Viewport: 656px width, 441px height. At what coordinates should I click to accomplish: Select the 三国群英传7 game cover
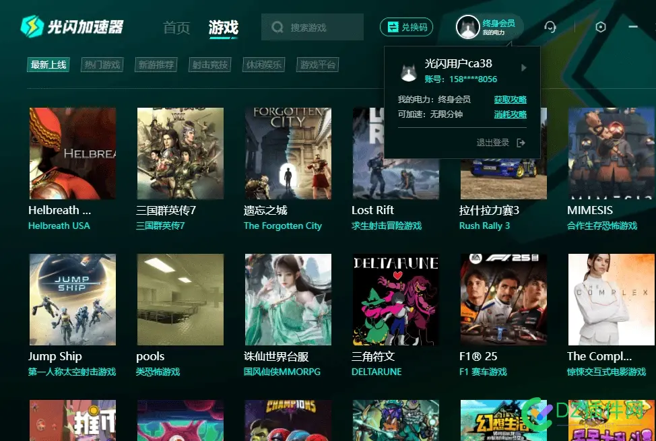(181, 154)
